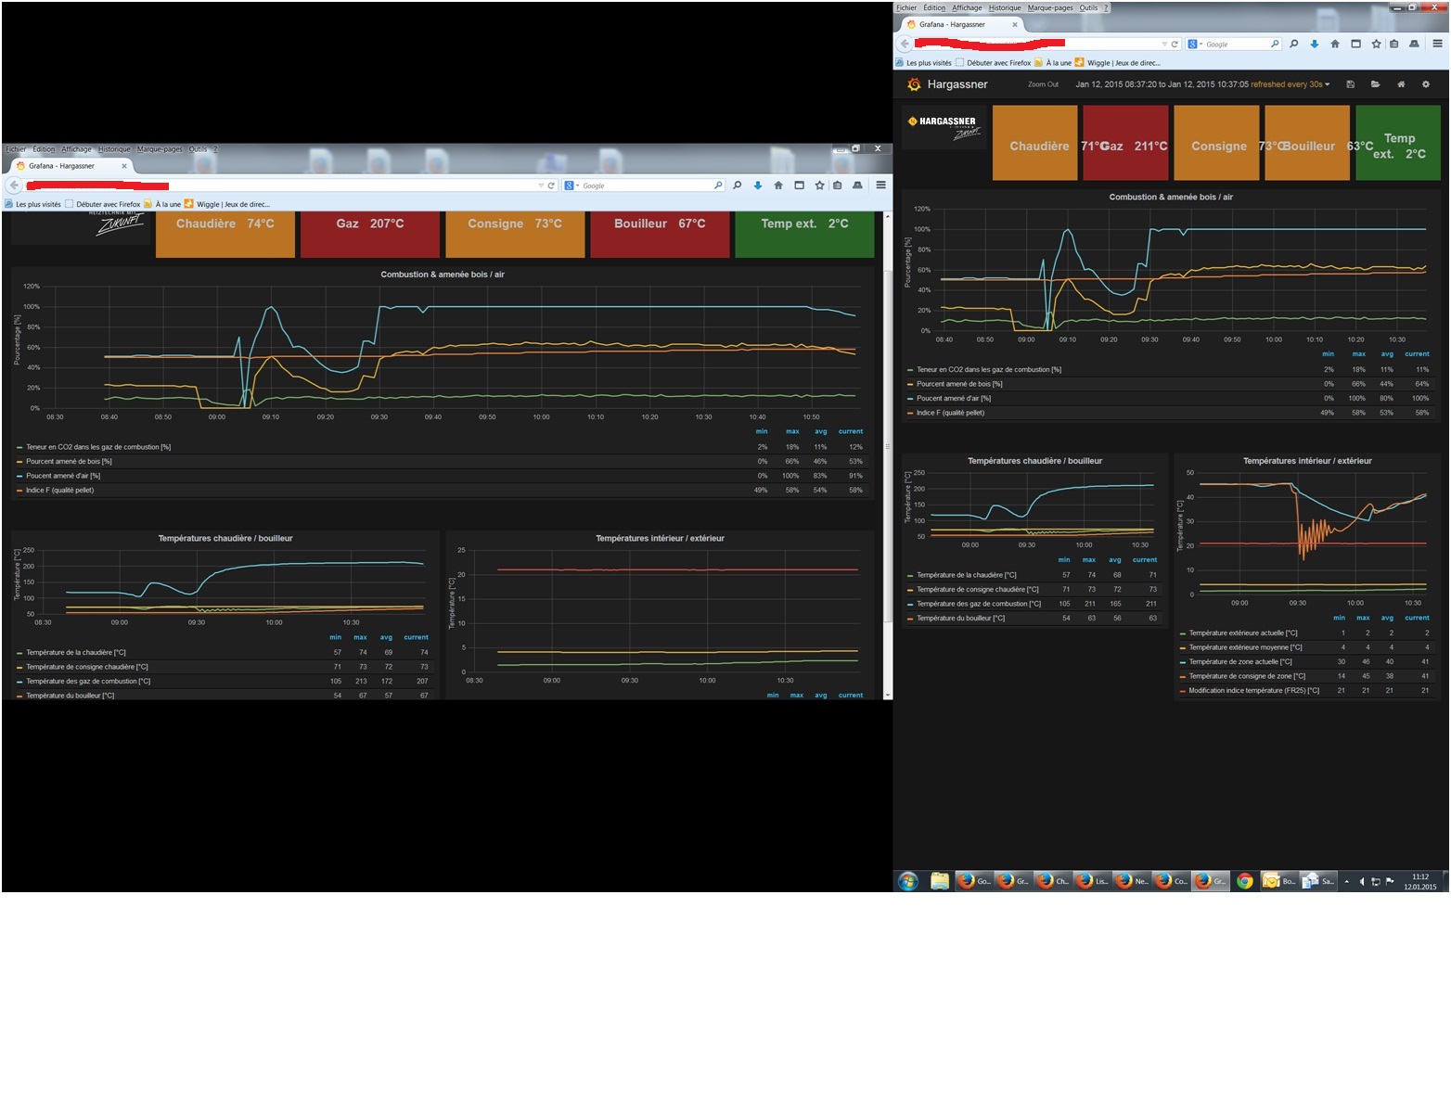1451x1112 pixels.
Task: Toggle 'Modification indice température (FR25)' legend series
Action: (x=1253, y=691)
